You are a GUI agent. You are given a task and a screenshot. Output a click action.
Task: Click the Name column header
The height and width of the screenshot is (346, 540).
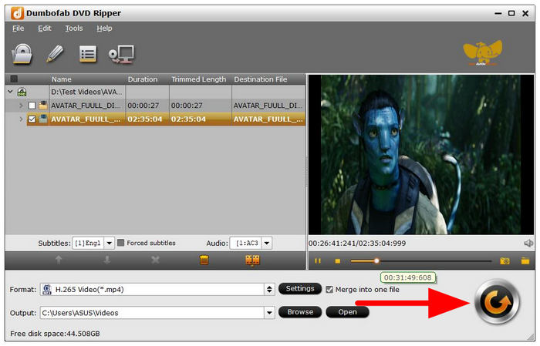88,79
